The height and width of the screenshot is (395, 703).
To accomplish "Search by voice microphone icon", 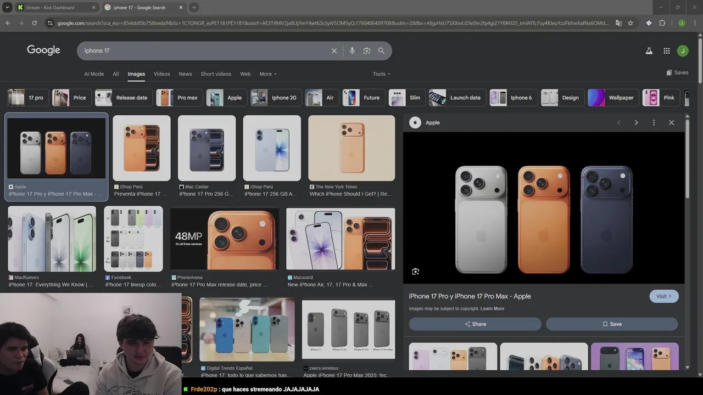I will pyautogui.click(x=352, y=50).
